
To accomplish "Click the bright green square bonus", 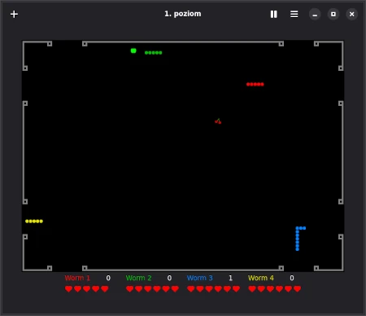I will click(133, 50).
